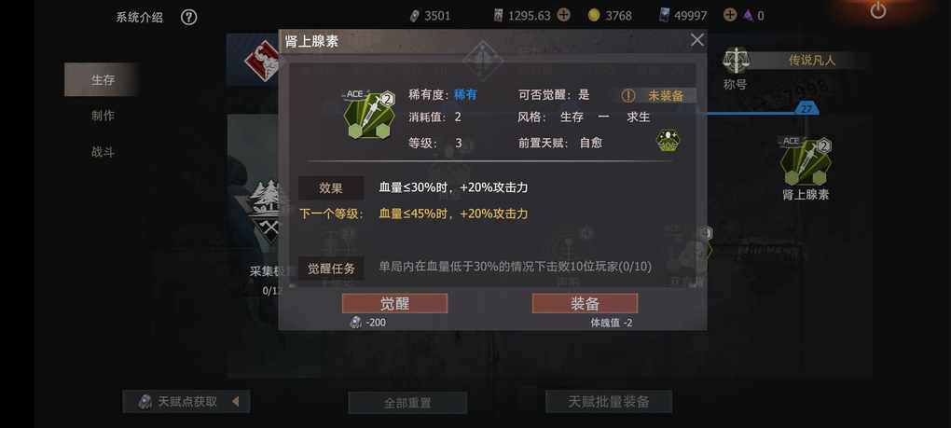Click the 全部重置 reset button
The width and height of the screenshot is (951, 428).
pyautogui.click(x=407, y=403)
